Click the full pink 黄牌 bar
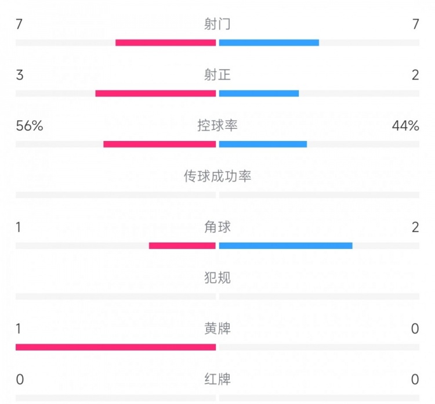The height and width of the screenshot is (404, 435). pyautogui.click(x=115, y=347)
